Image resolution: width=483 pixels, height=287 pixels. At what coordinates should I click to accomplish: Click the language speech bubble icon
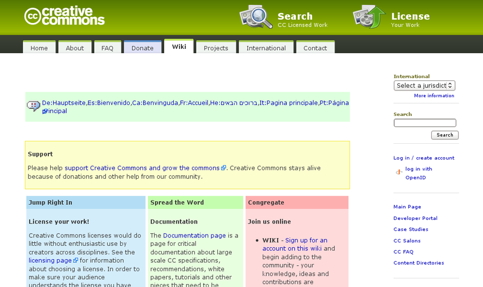[33, 106]
